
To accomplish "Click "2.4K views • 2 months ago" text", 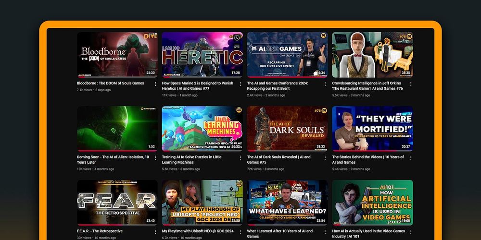I will pyautogui.click(x=266, y=95).
